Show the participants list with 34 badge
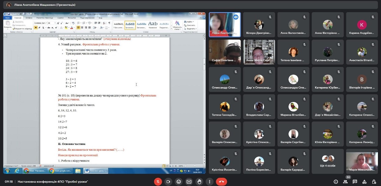 345,182
